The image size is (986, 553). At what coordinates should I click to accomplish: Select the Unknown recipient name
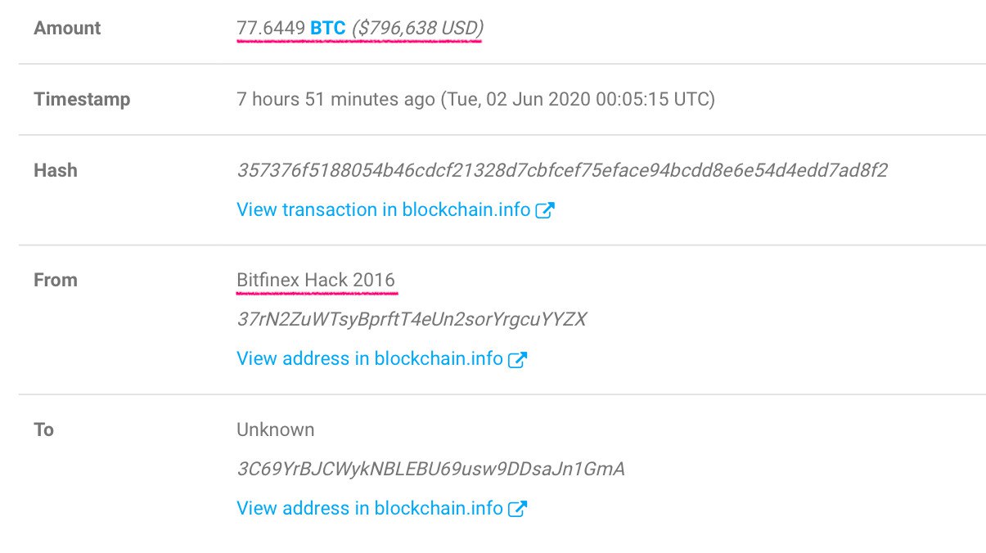275,429
